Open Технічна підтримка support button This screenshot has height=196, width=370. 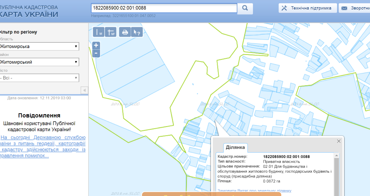tap(308, 8)
